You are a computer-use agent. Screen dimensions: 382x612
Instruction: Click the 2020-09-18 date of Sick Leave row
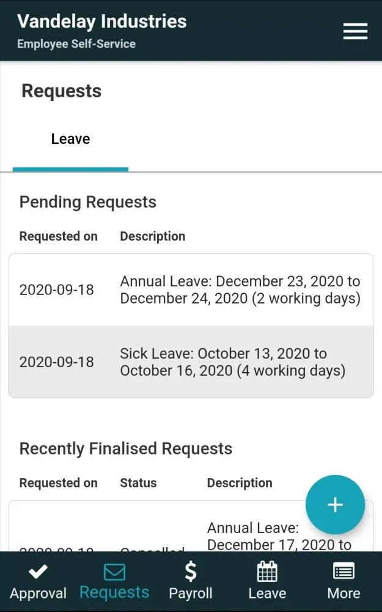click(x=57, y=362)
